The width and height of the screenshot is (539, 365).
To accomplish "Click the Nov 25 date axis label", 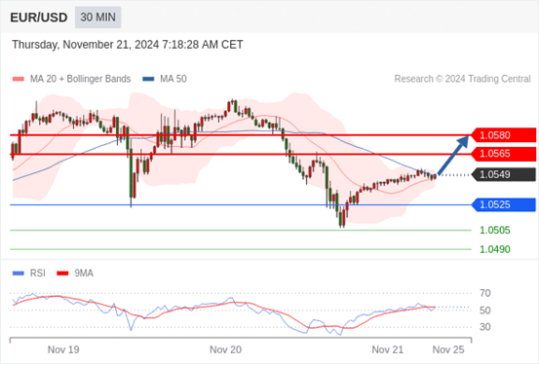I will click(x=448, y=349).
